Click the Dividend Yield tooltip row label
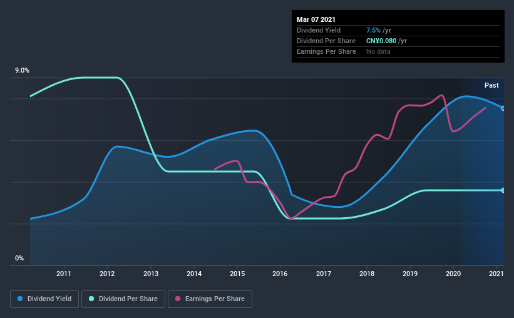This screenshot has height=318, width=514. [x=319, y=30]
